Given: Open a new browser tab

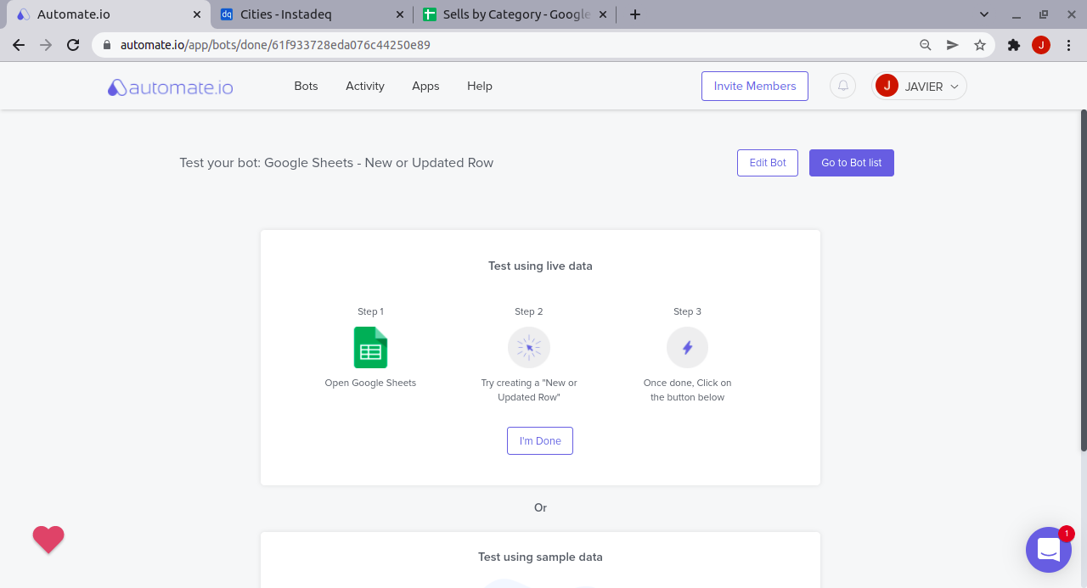Looking at the screenshot, I should pyautogui.click(x=634, y=14).
